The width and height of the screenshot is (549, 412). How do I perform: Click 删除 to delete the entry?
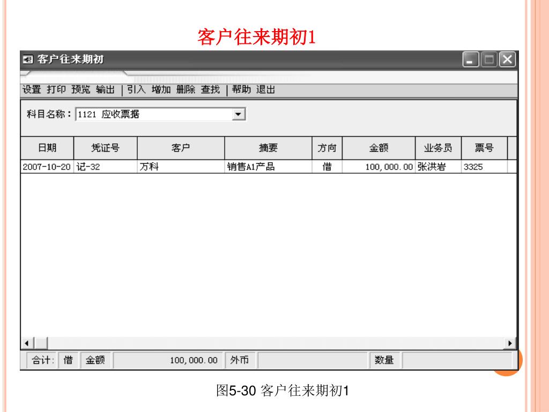click(186, 90)
